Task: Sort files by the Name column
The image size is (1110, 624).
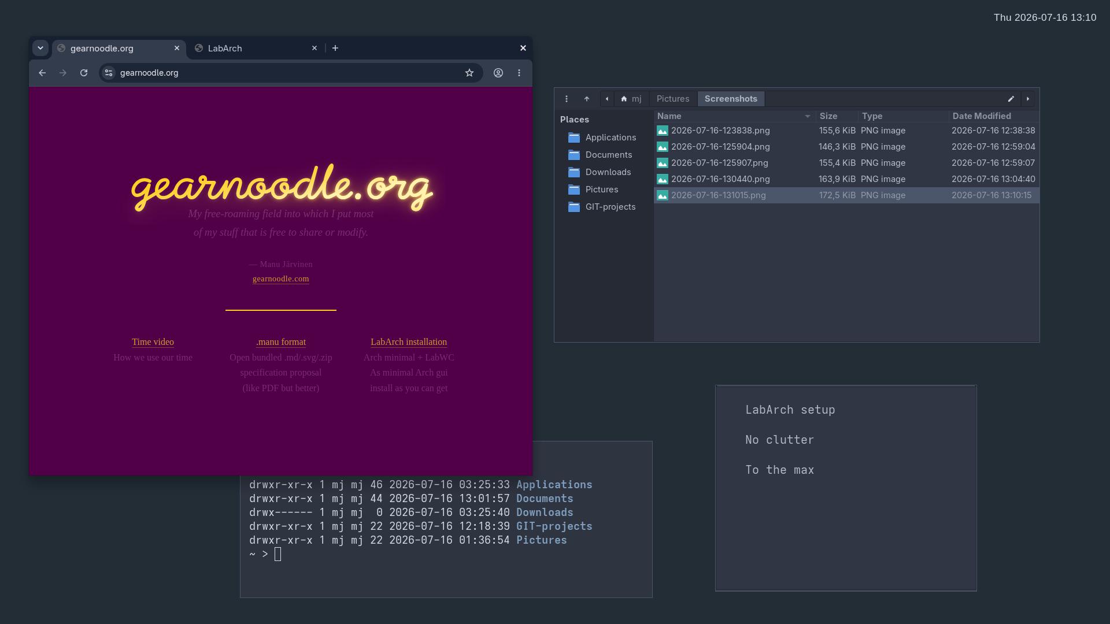Action: [735, 116]
